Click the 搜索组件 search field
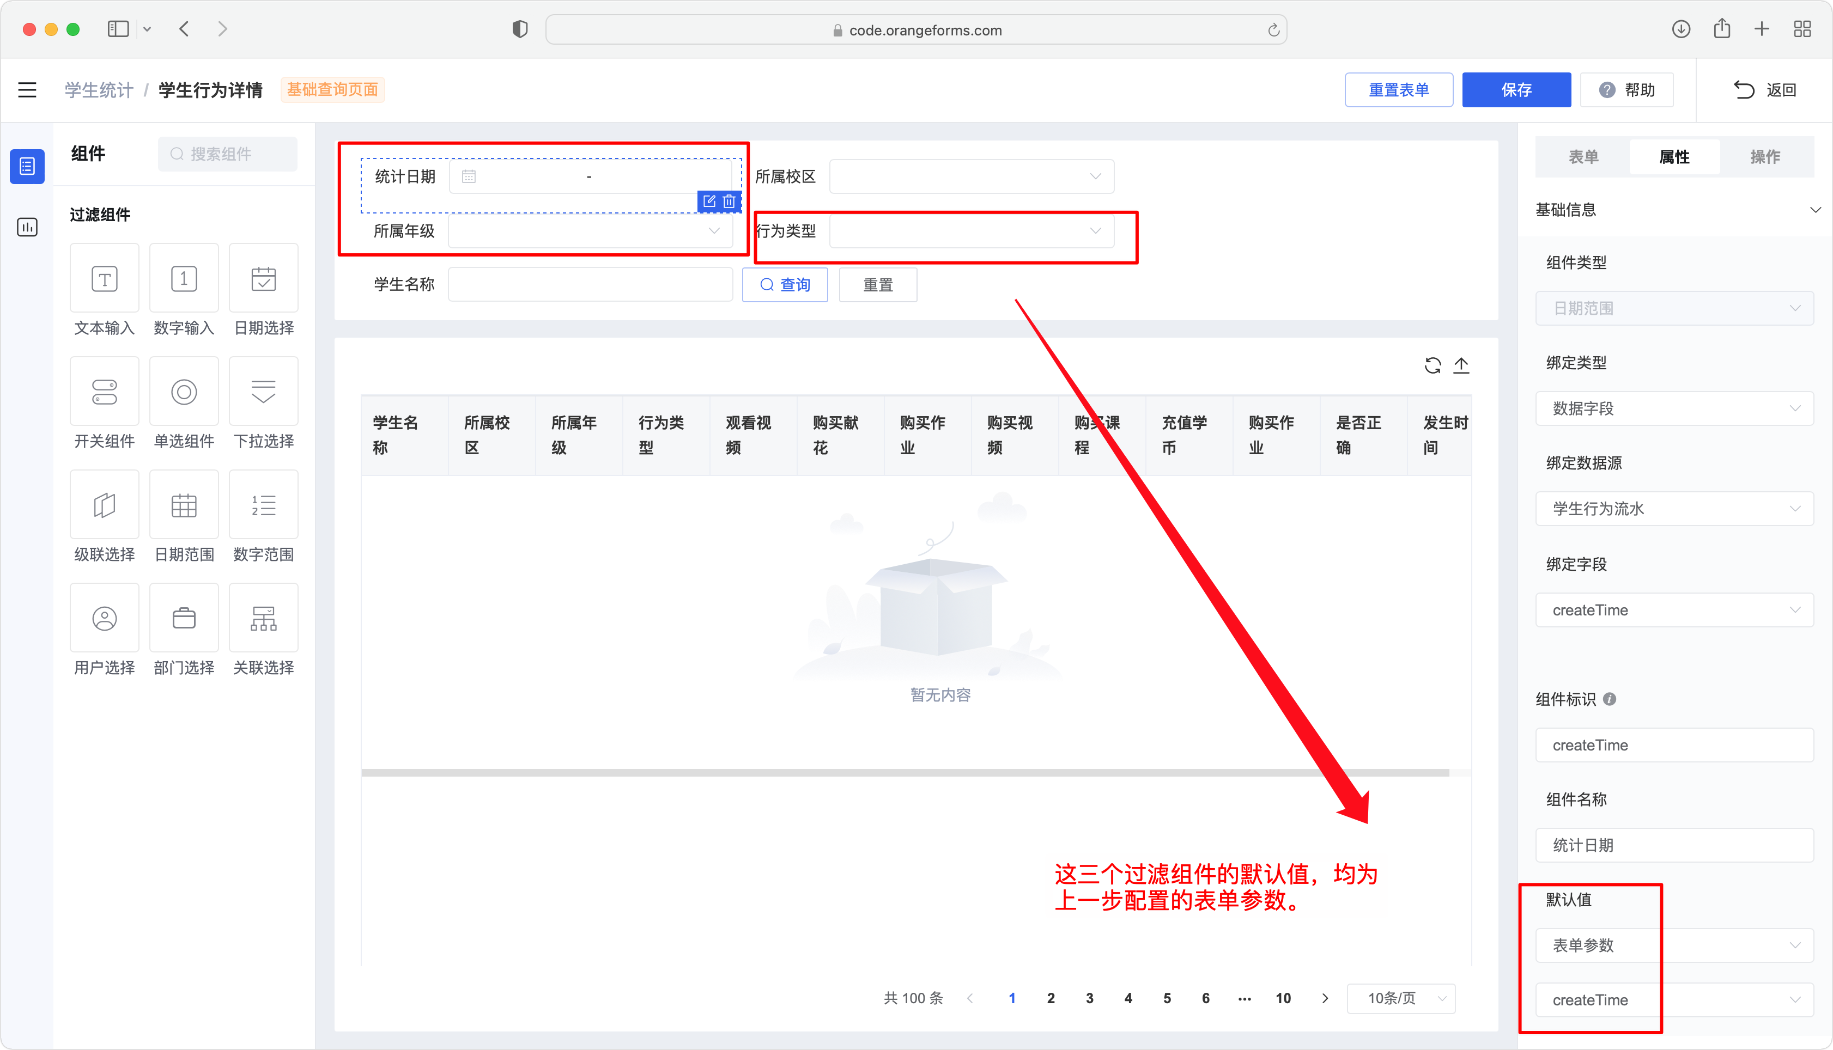 pyautogui.click(x=227, y=154)
